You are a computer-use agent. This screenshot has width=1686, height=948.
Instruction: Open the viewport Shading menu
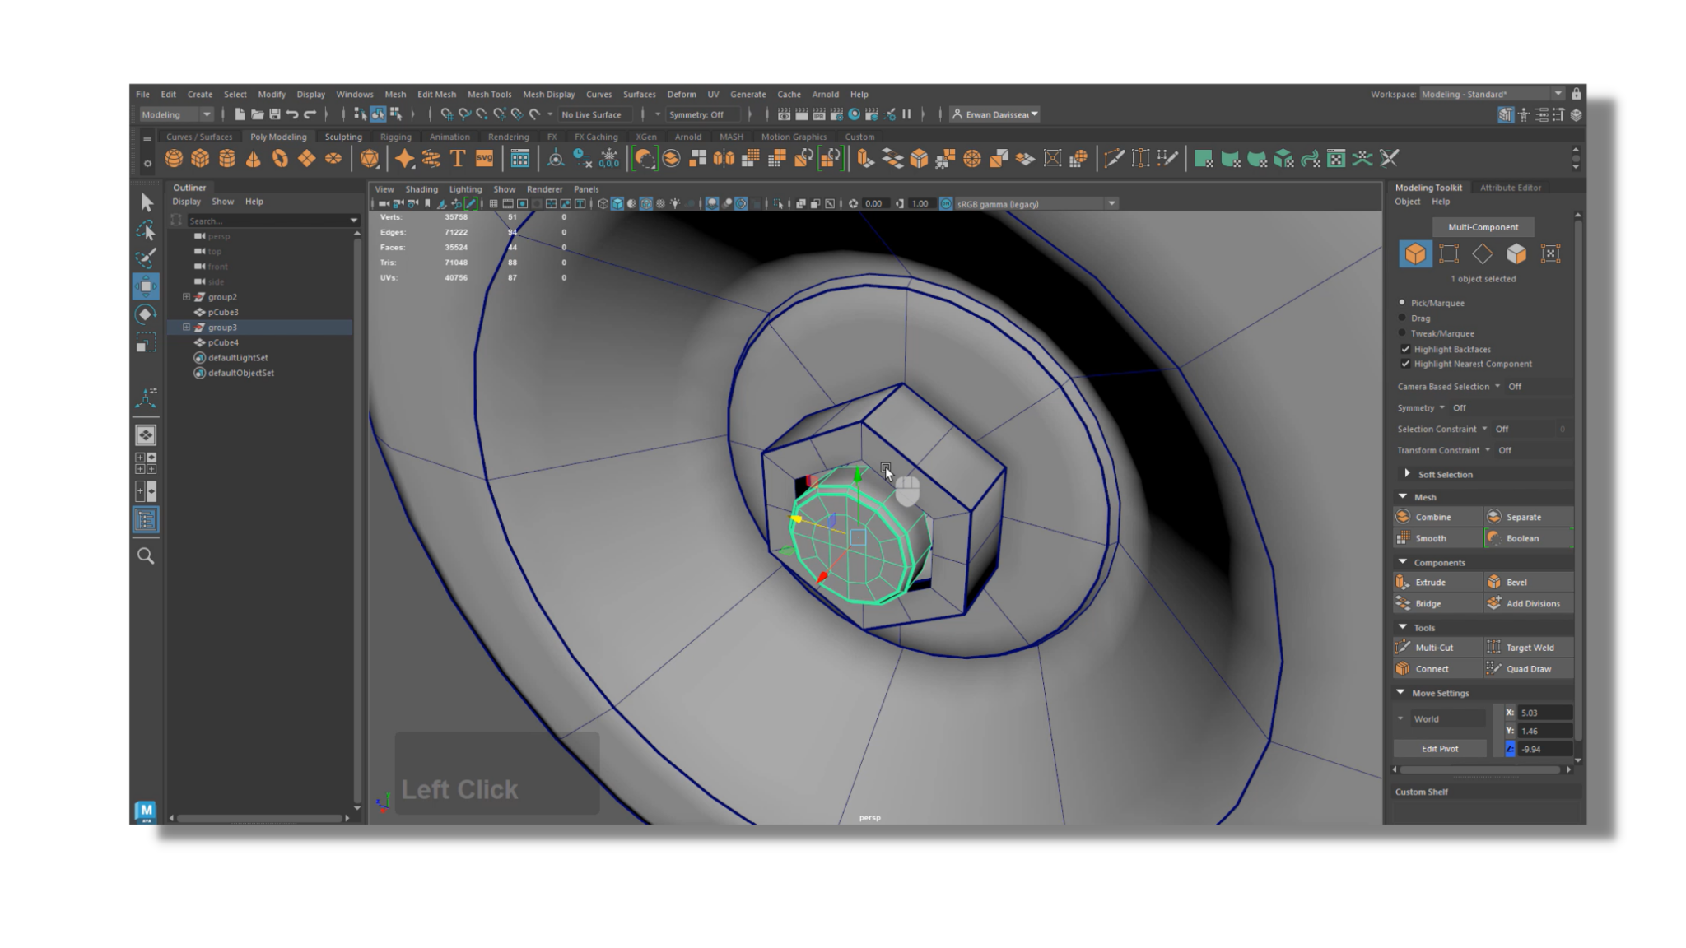[x=421, y=189]
